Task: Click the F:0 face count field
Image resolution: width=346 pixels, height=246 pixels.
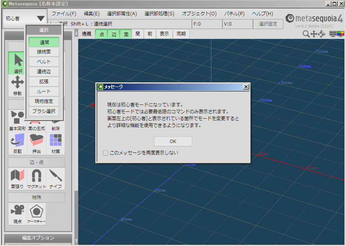Action: pos(207,24)
